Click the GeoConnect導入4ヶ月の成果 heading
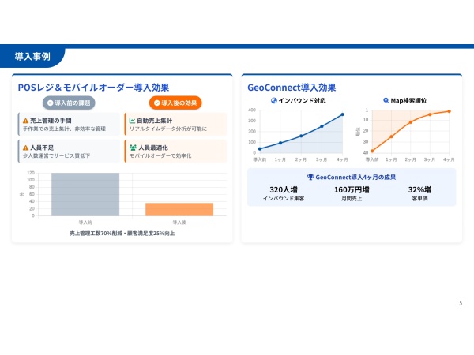Screen dimensions: 474x355 tap(355, 177)
